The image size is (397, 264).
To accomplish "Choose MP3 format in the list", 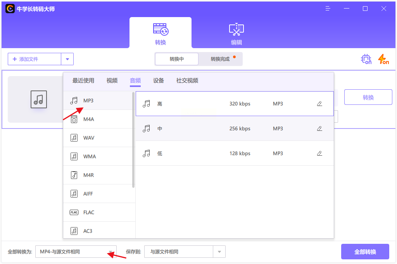I will coord(98,101).
